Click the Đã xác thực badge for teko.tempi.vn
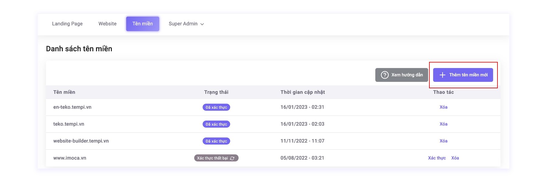This screenshot has height=182, width=547. [x=216, y=124]
